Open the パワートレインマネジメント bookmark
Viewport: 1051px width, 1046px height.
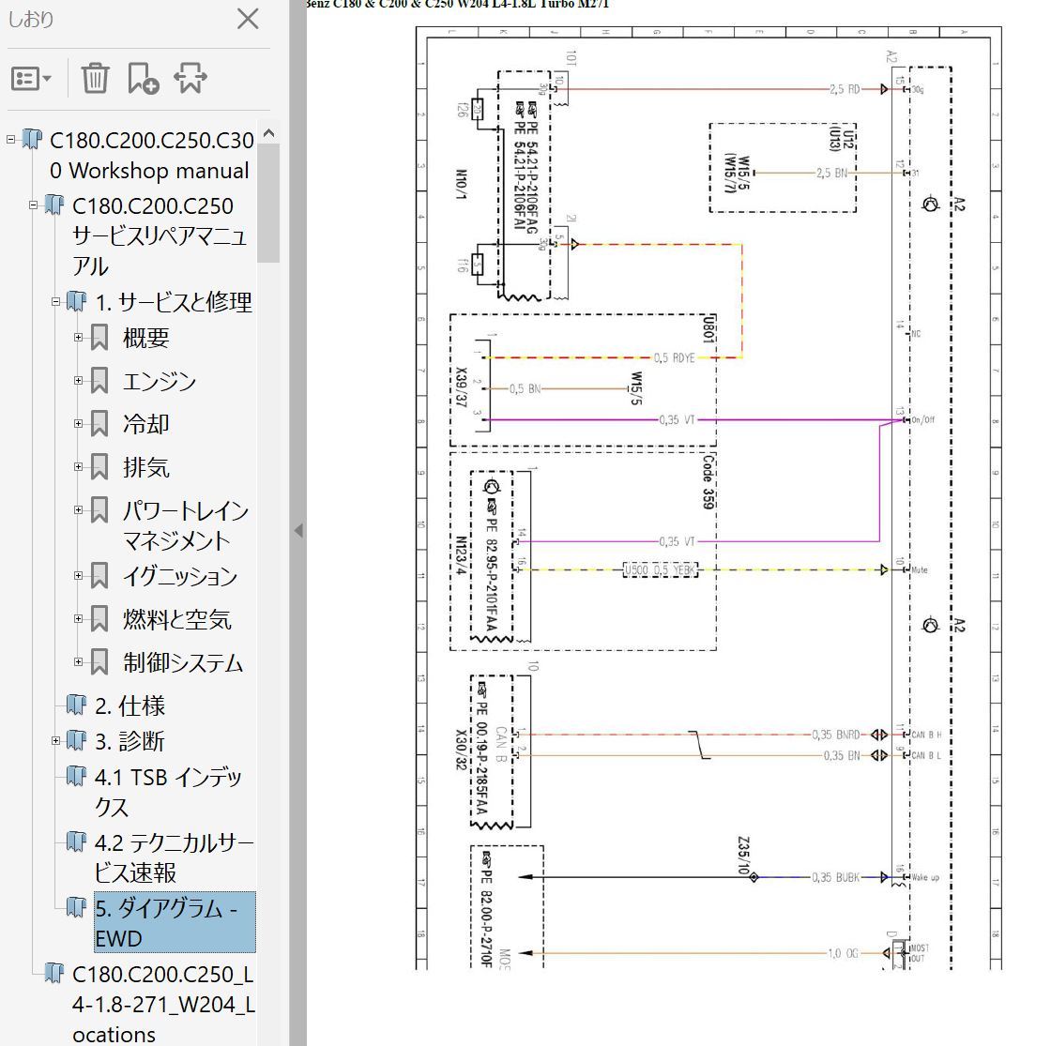tap(186, 525)
